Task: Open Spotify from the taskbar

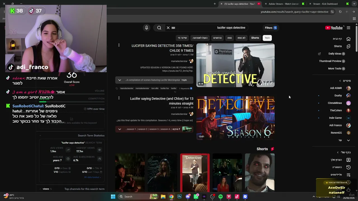Action: [220, 197]
